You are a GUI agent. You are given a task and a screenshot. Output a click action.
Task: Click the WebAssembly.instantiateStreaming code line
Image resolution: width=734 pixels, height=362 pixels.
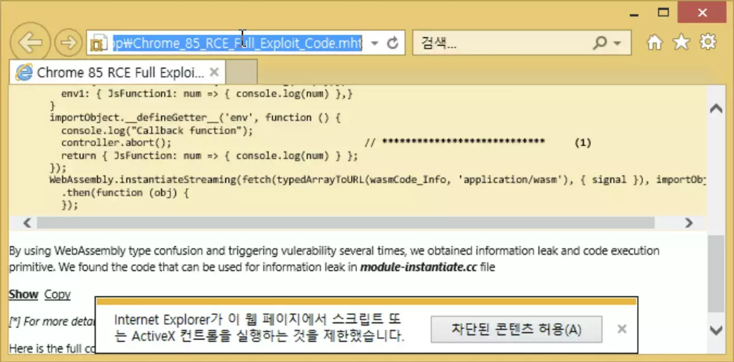point(377,180)
